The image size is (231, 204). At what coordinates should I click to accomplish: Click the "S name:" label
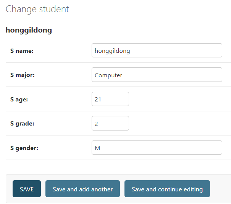(x=22, y=51)
